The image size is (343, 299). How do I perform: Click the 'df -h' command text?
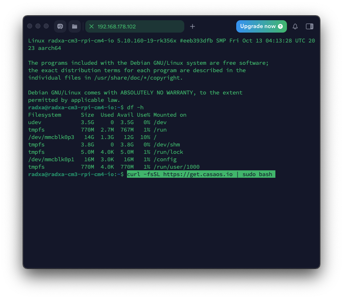(135, 107)
